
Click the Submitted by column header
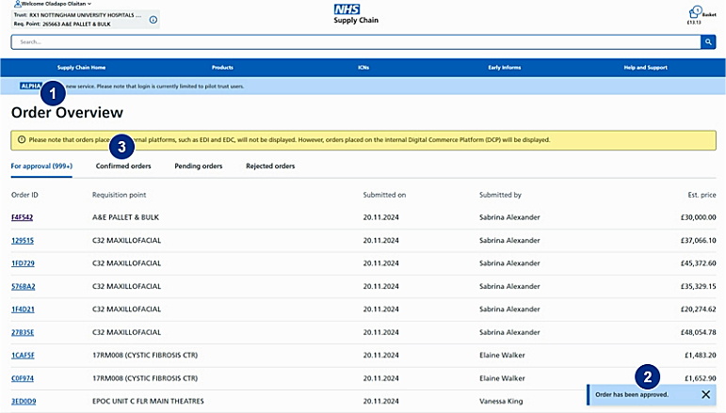pos(500,195)
